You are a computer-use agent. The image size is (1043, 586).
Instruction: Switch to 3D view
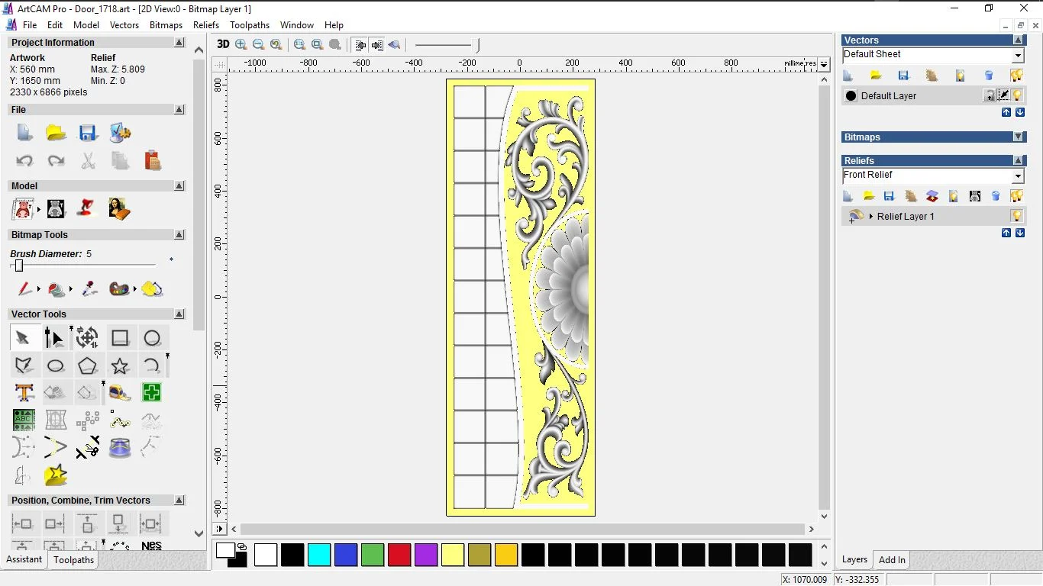223,45
